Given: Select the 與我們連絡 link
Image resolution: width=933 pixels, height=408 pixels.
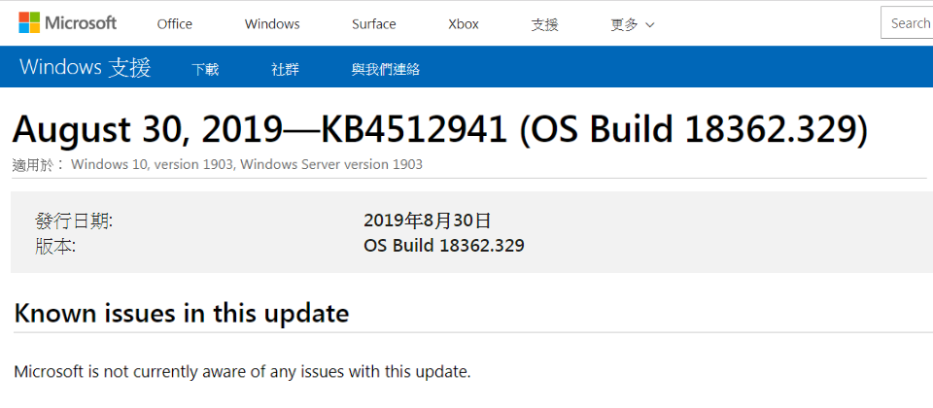Looking at the screenshot, I should coord(386,69).
